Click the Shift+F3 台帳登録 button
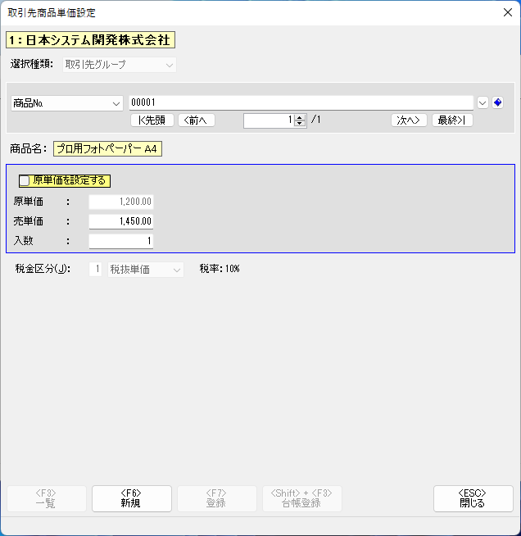 302,498
